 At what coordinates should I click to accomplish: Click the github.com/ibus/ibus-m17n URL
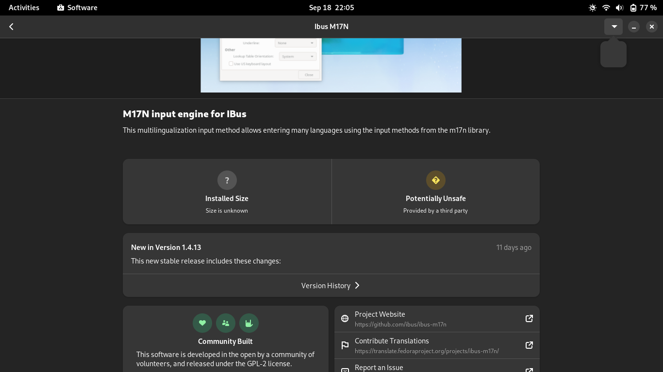(x=400, y=325)
